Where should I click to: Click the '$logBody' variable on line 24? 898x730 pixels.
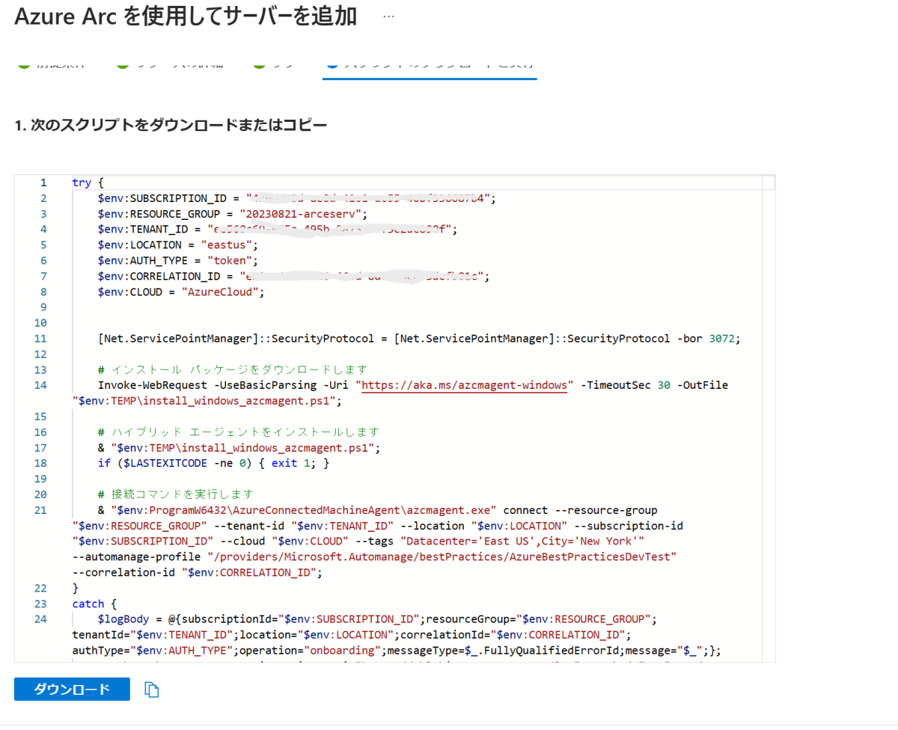(x=124, y=620)
